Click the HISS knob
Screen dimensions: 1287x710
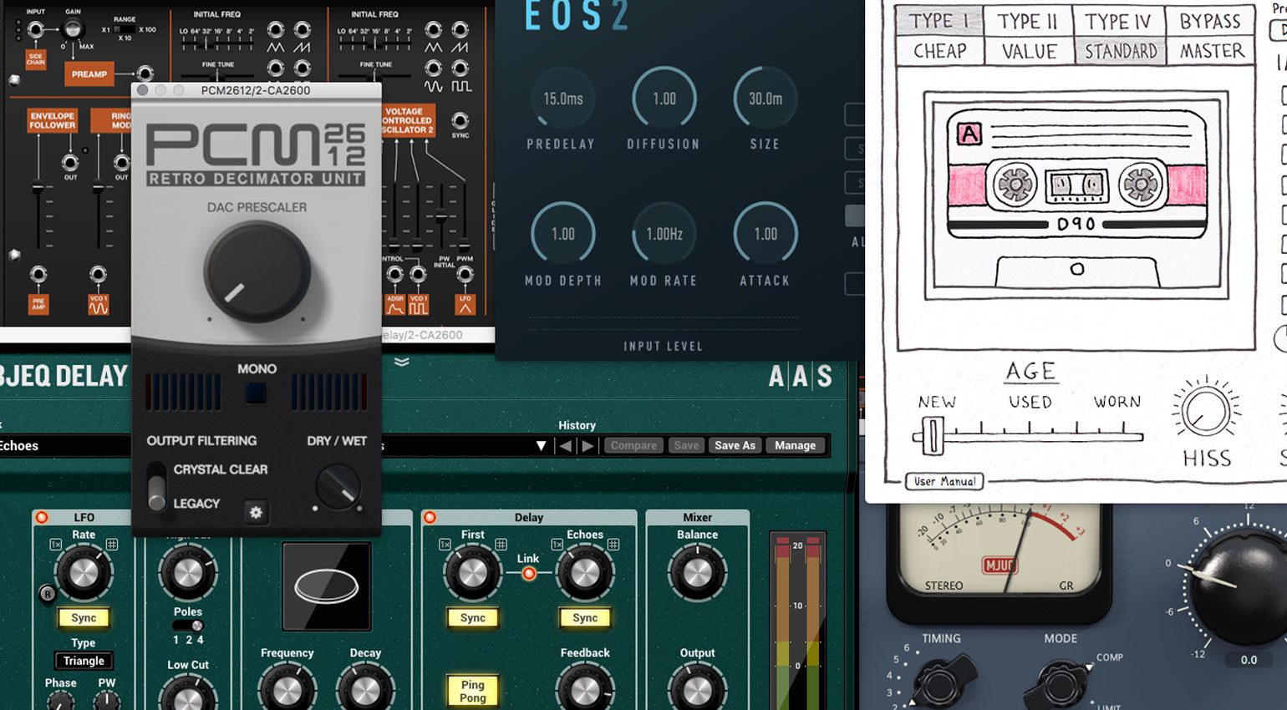point(1205,411)
